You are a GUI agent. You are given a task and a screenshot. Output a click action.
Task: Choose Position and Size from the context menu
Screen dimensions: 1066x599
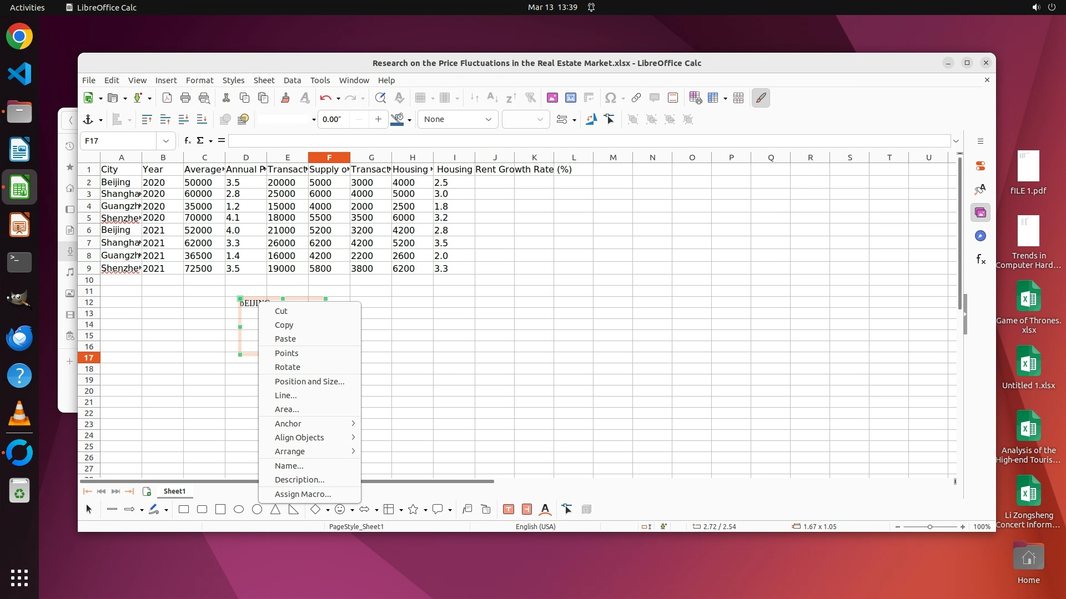[x=309, y=382]
